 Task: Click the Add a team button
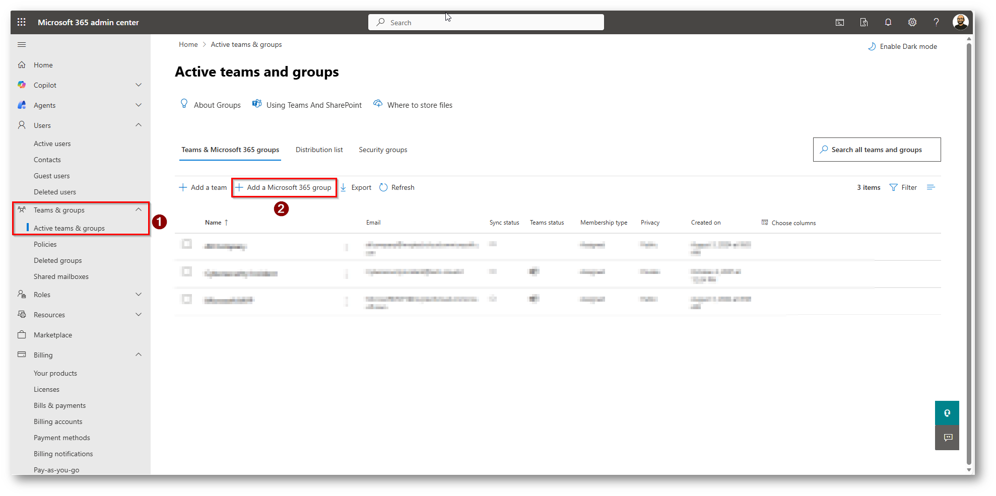(203, 187)
